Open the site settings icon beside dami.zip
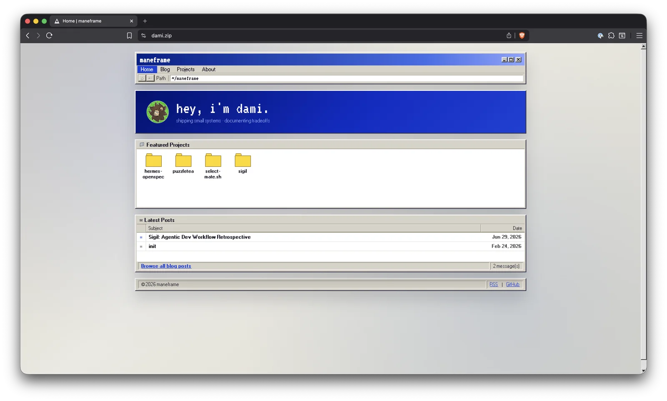 (x=144, y=35)
